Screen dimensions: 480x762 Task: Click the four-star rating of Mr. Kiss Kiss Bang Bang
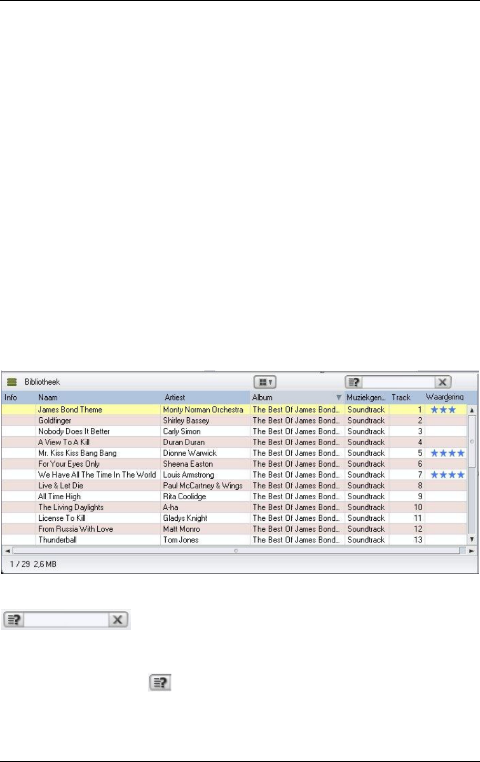click(x=447, y=453)
